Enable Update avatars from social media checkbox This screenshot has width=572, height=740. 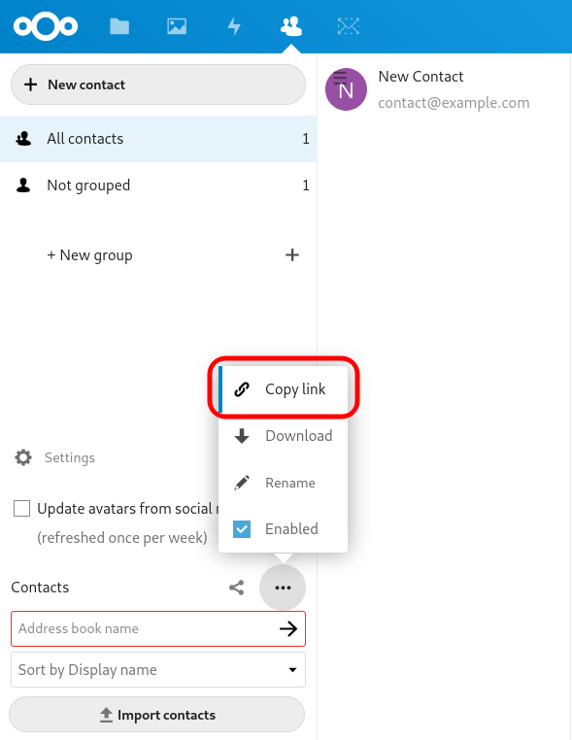[21, 509]
